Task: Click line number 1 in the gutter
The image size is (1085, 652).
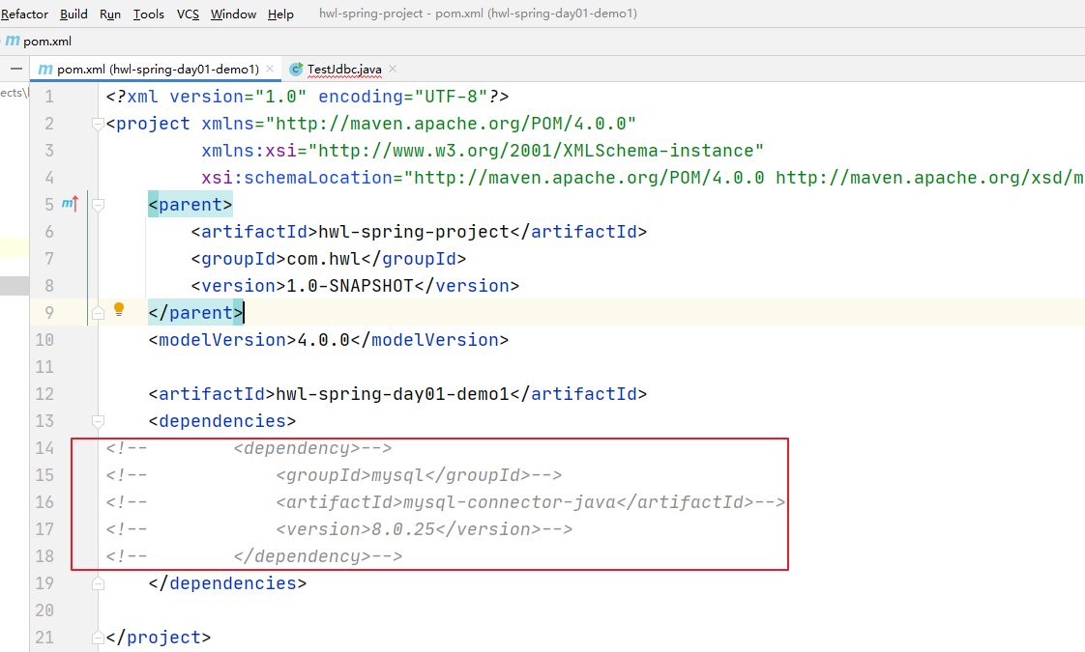Action: click(x=49, y=97)
